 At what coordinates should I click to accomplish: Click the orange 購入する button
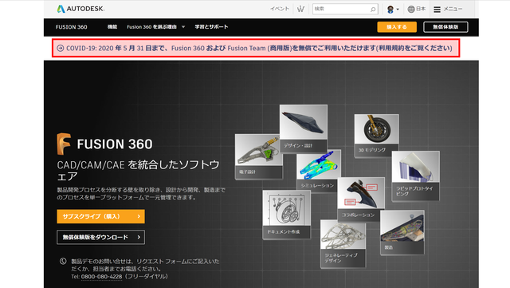pyautogui.click(x=397, y=27)
